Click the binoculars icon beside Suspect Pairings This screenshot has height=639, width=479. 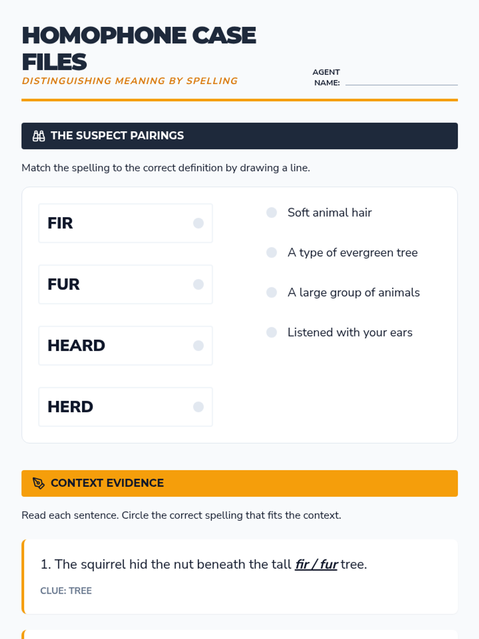39,136
